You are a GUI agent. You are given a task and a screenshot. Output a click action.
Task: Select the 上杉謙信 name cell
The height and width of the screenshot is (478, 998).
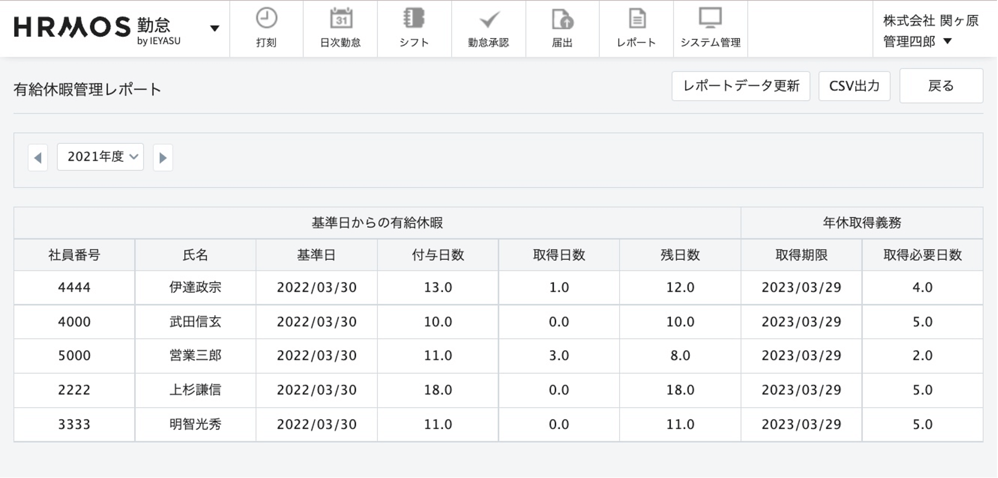[x=195, y=390]
